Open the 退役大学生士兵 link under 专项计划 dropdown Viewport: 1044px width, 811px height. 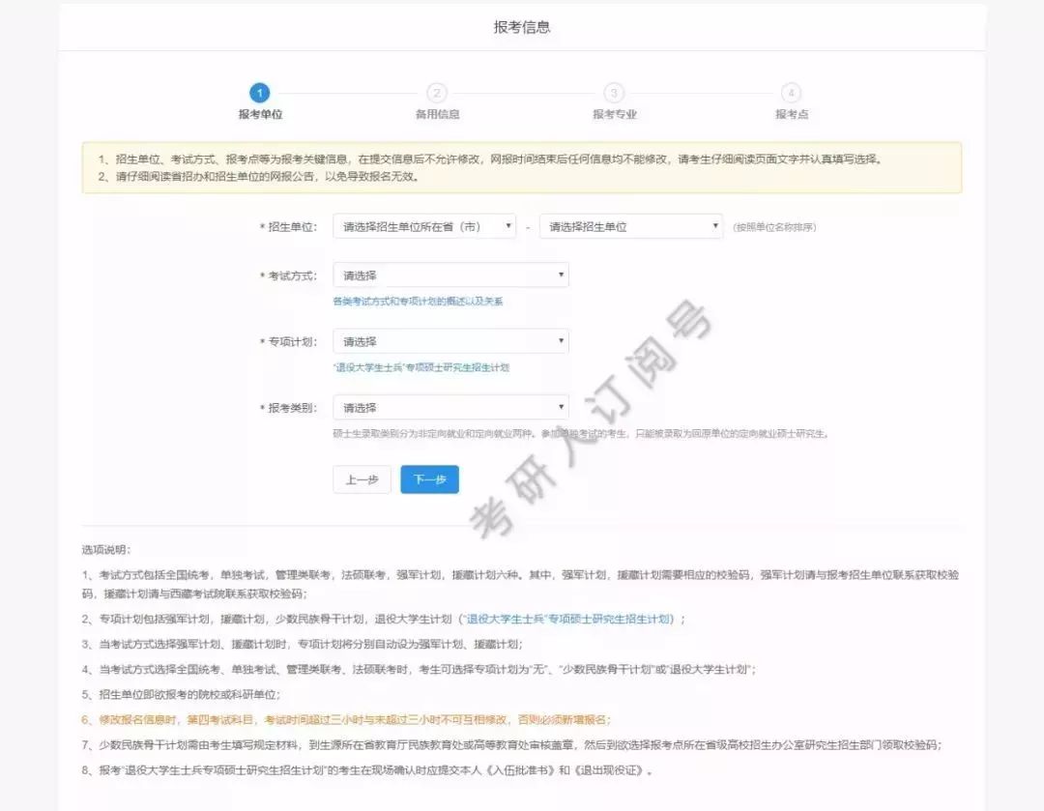coord(420,367)
